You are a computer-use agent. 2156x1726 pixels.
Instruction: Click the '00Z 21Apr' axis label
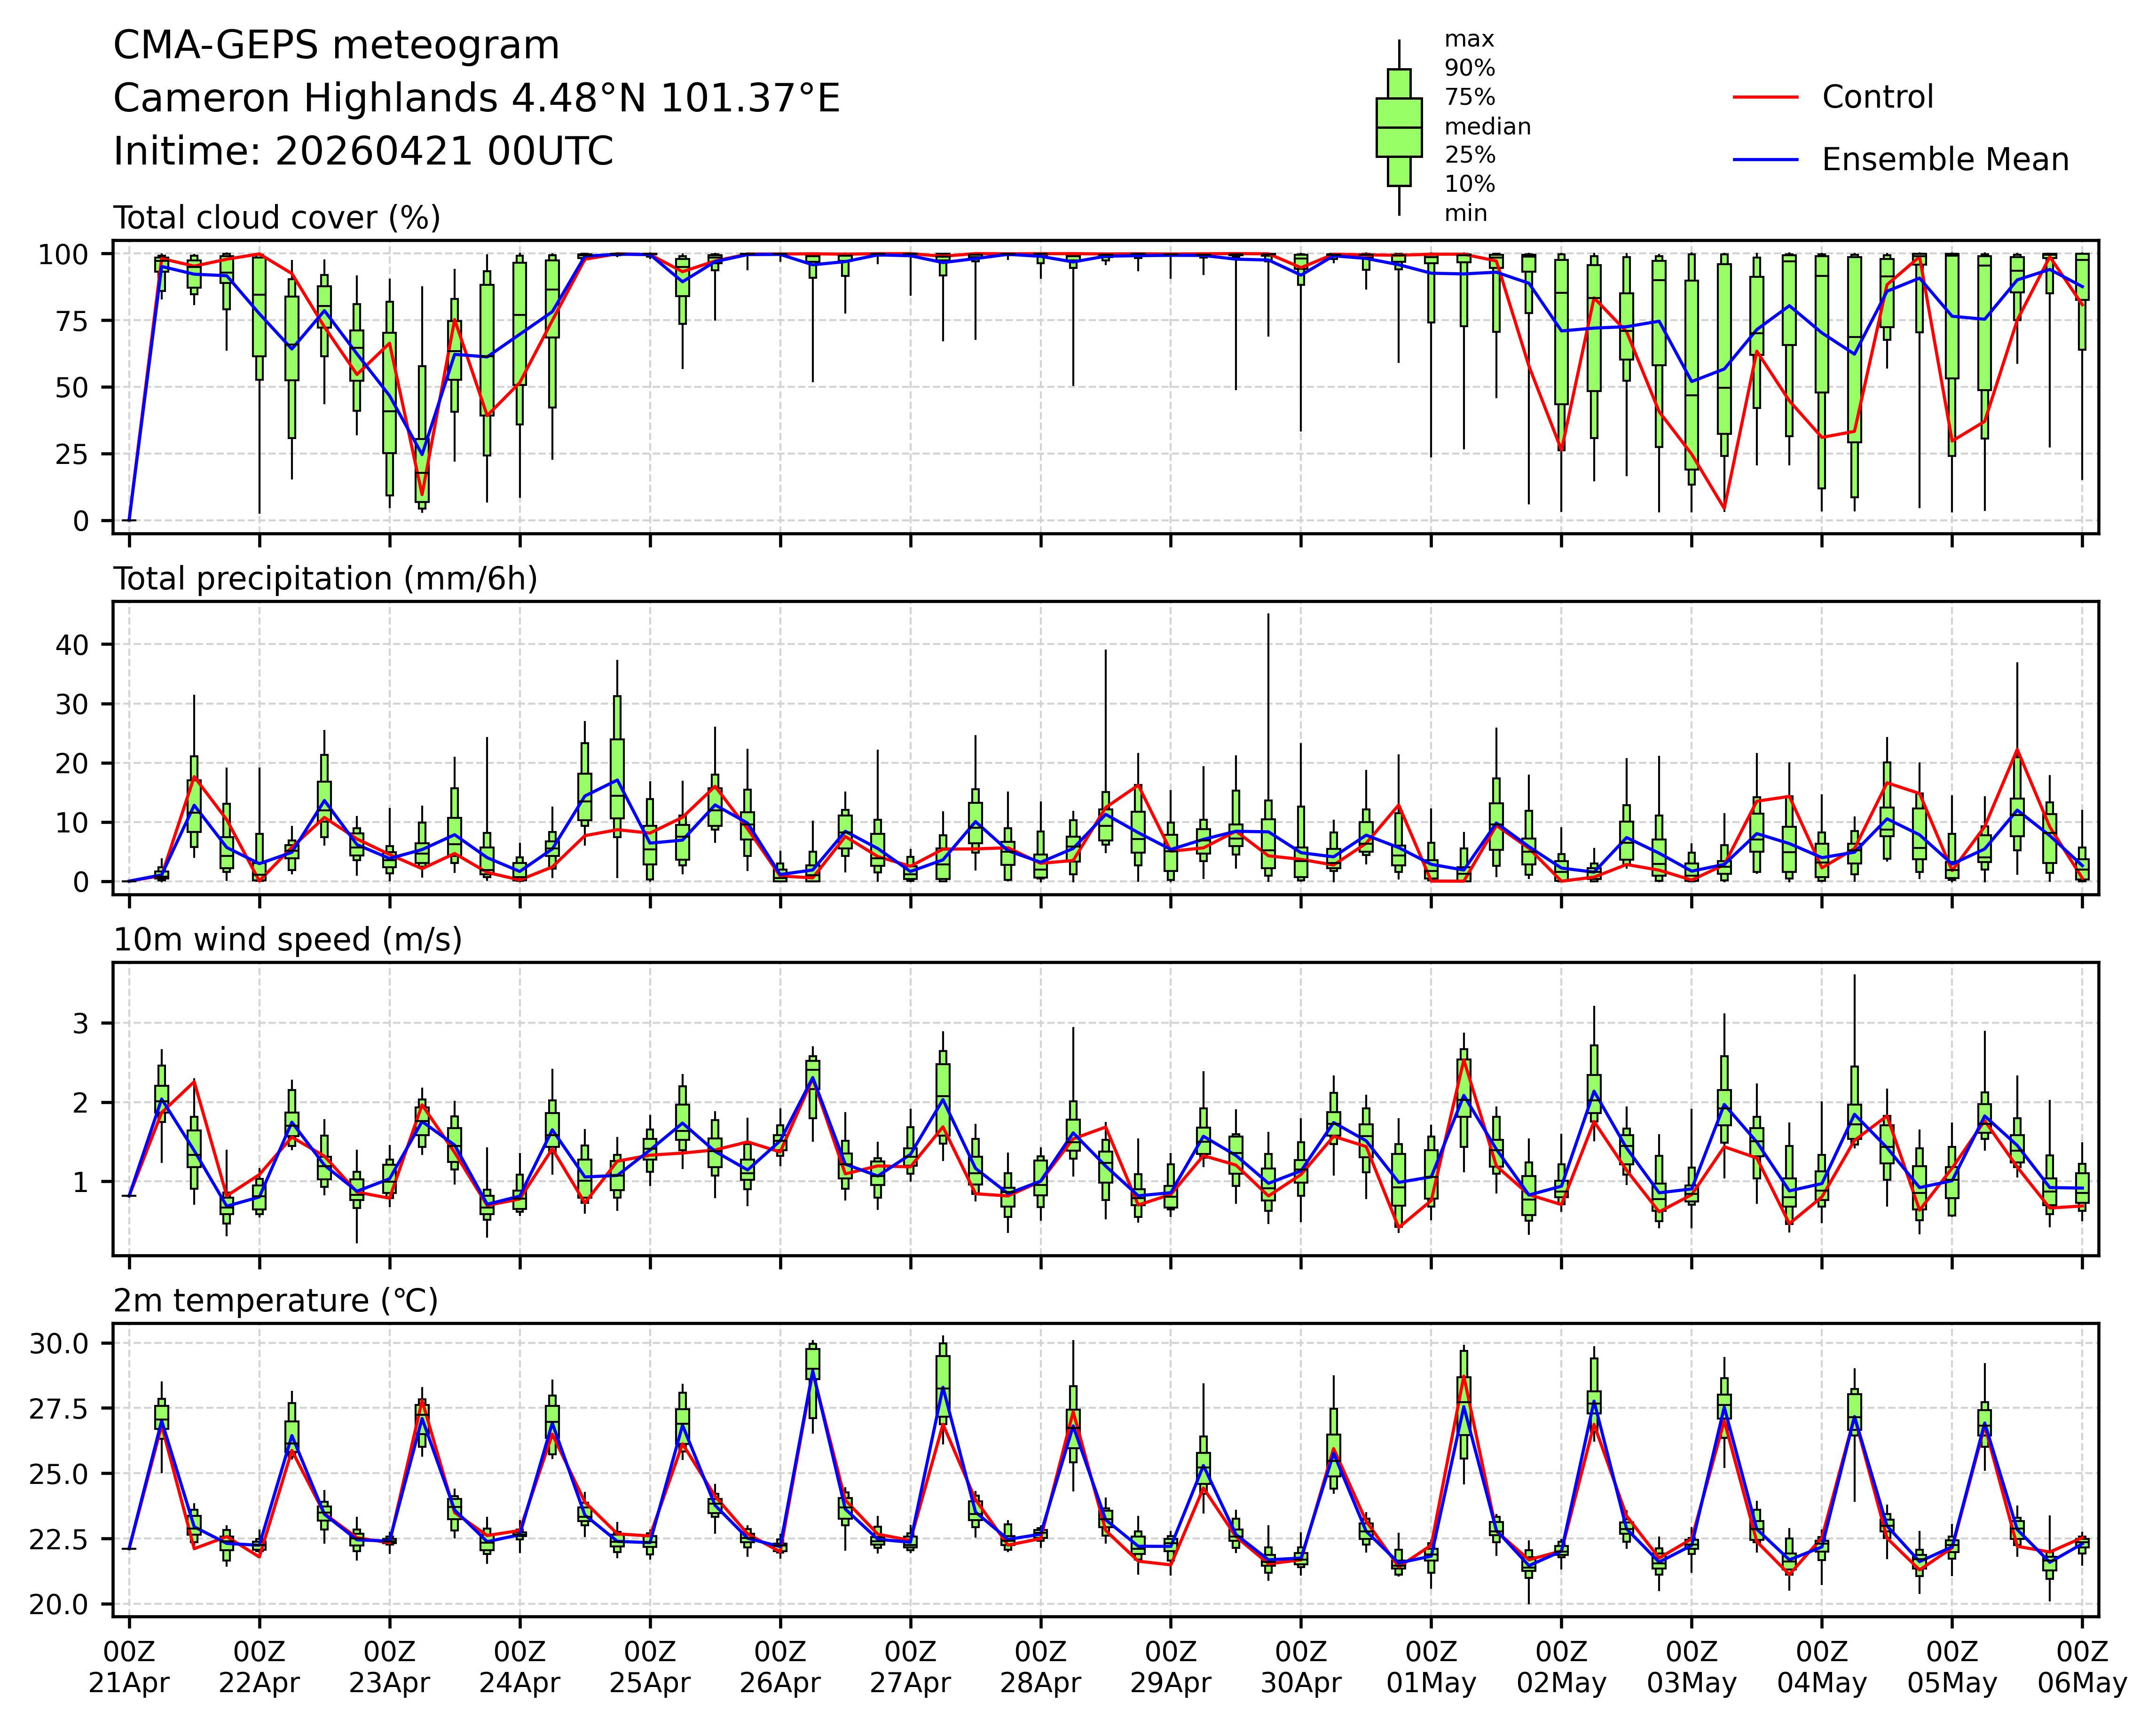129,1666
